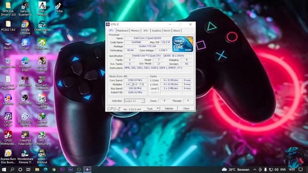Open the Memory tab in CPU-Z
Image resolution: width=308 pixels, height=173 pixels.
(x=135, y=31)
